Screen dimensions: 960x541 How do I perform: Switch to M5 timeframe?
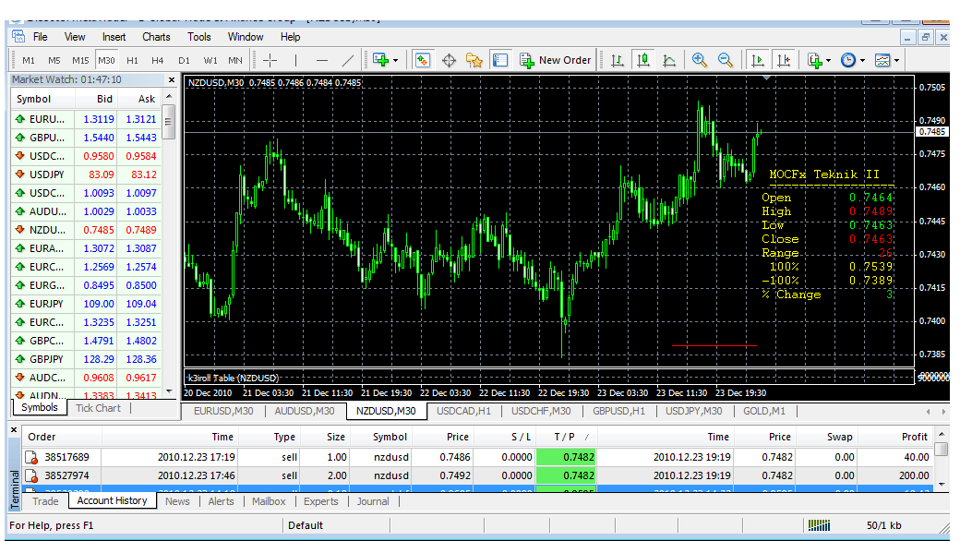[54, 60]
